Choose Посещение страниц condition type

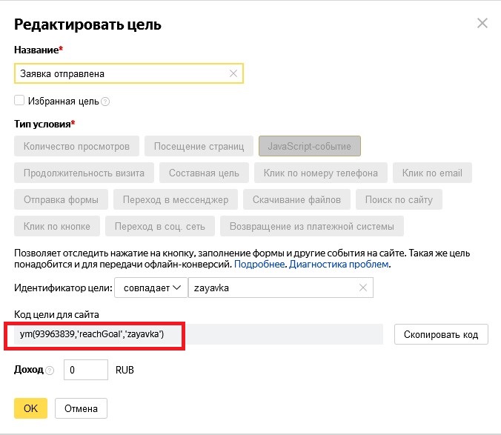coord(199,146)
